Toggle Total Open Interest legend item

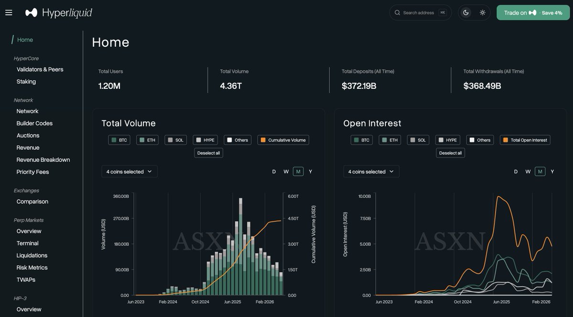point(525,140)
